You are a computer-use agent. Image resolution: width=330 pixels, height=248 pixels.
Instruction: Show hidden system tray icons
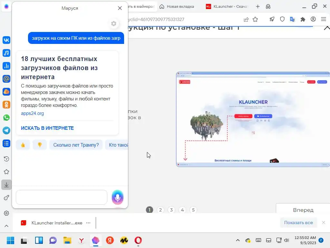click(x=238, y=240)
